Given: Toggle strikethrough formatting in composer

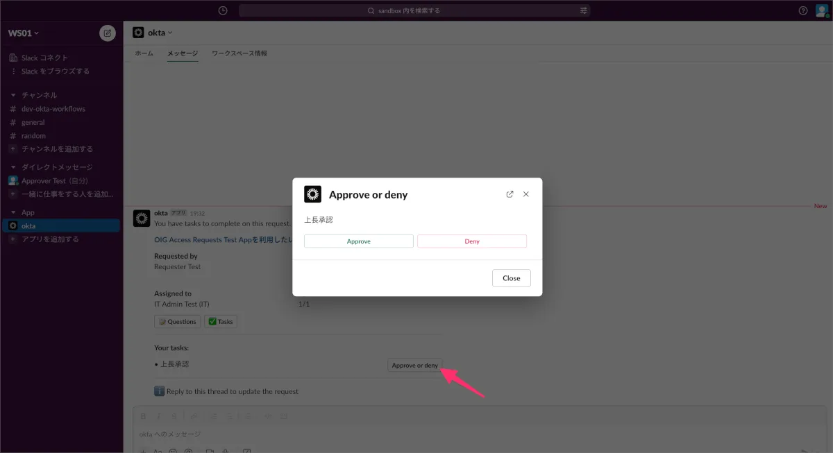Looking at the screenshot, I should point(175,416).
